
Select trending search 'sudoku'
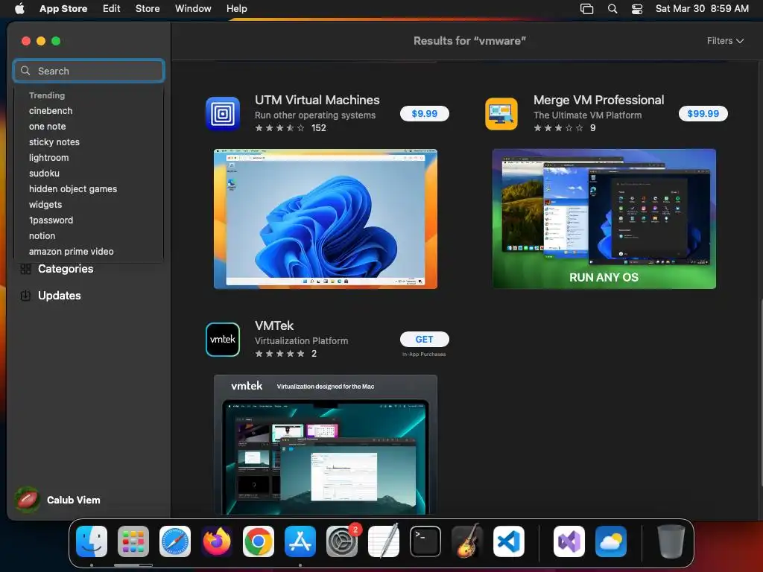44,173
